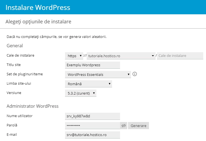This screenshot has width=206, height=141.
Task: Click the Instalare WordPress header title
Action: [x=38, y=7]
